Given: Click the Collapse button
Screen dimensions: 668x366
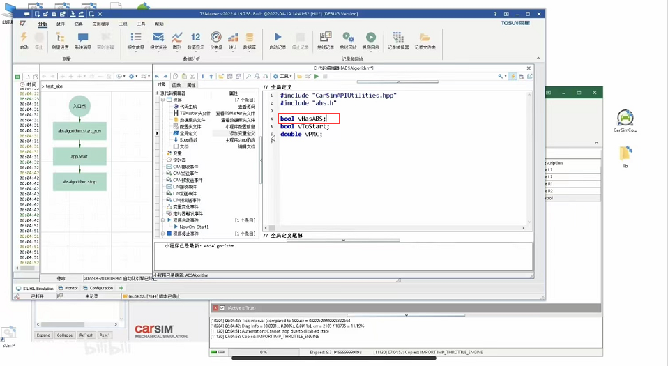Looking at the screenshot, I should [65, 335].
